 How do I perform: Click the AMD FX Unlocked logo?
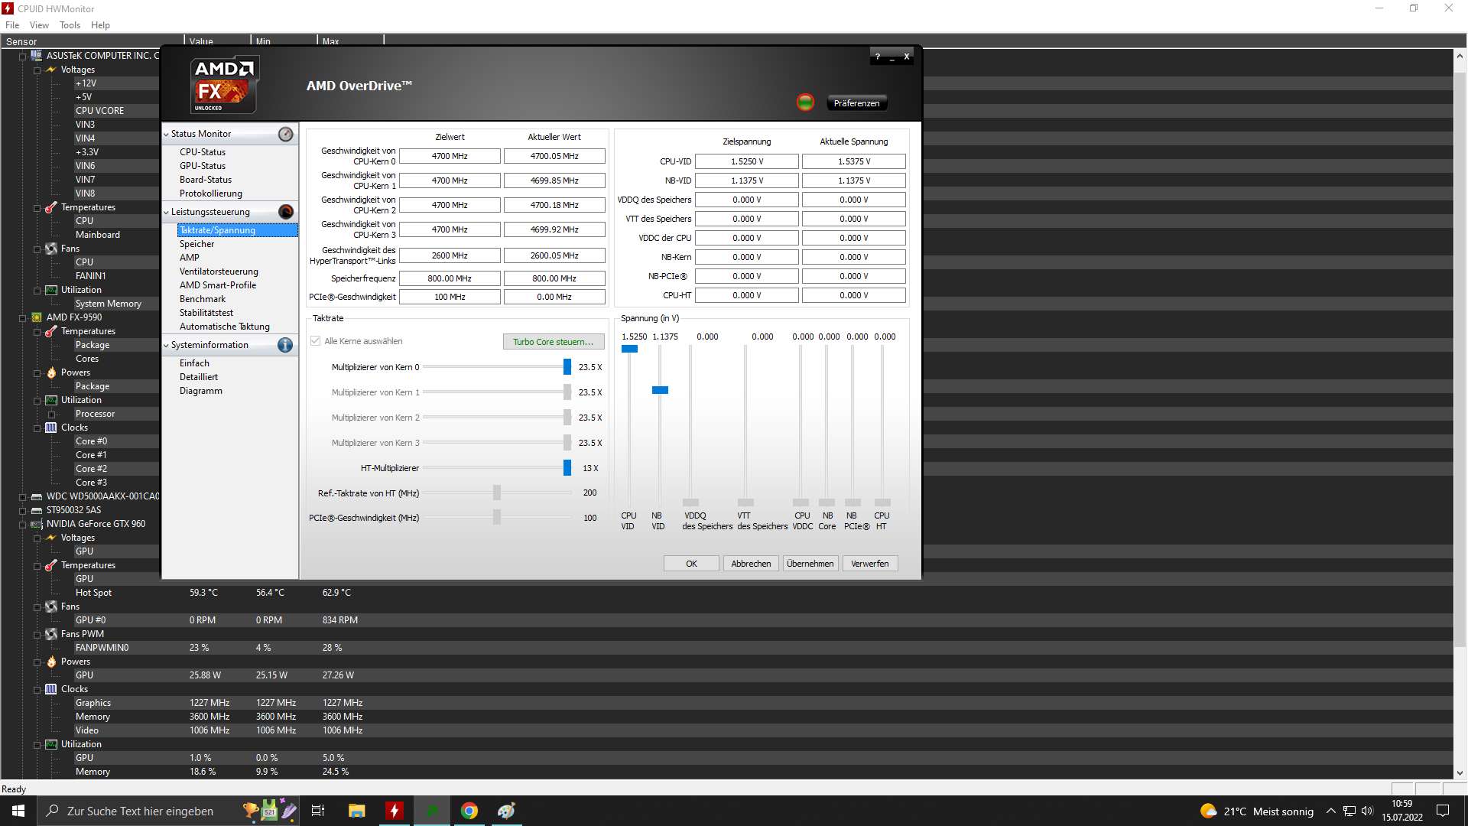(x=223, y=85)
